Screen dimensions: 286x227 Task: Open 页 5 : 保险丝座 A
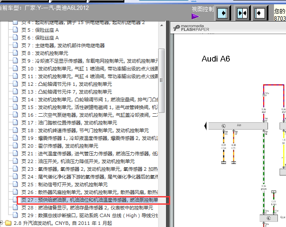pyautogui.click(x=40, y=30)
